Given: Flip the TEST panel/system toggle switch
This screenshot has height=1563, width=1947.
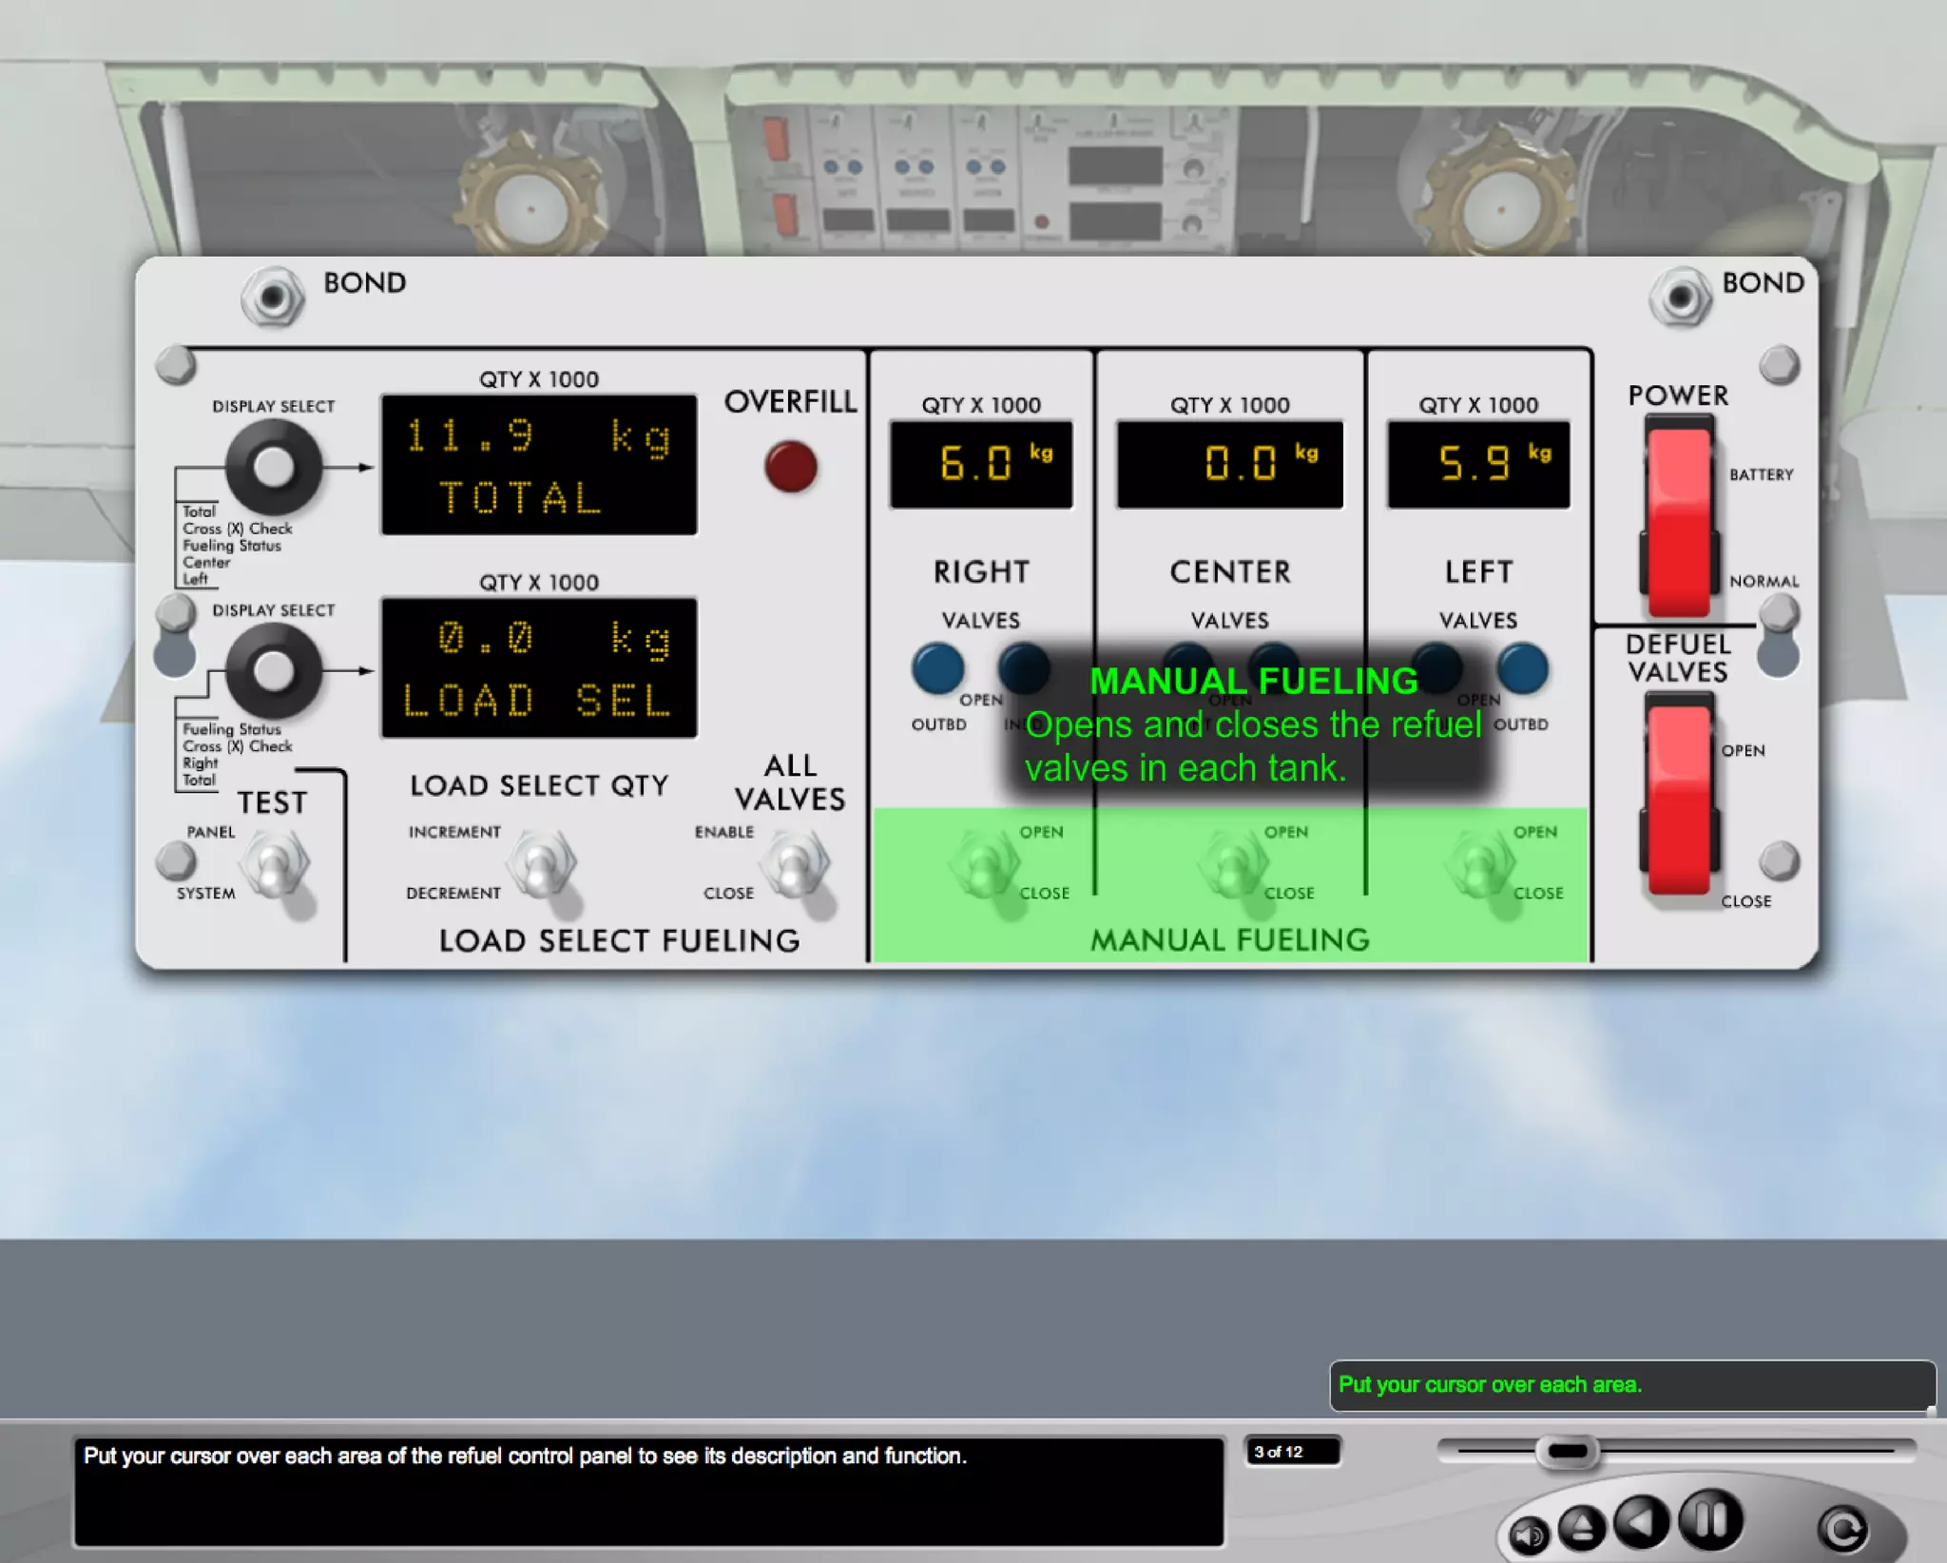Looking at the screenshot, I should pos(276,863).
